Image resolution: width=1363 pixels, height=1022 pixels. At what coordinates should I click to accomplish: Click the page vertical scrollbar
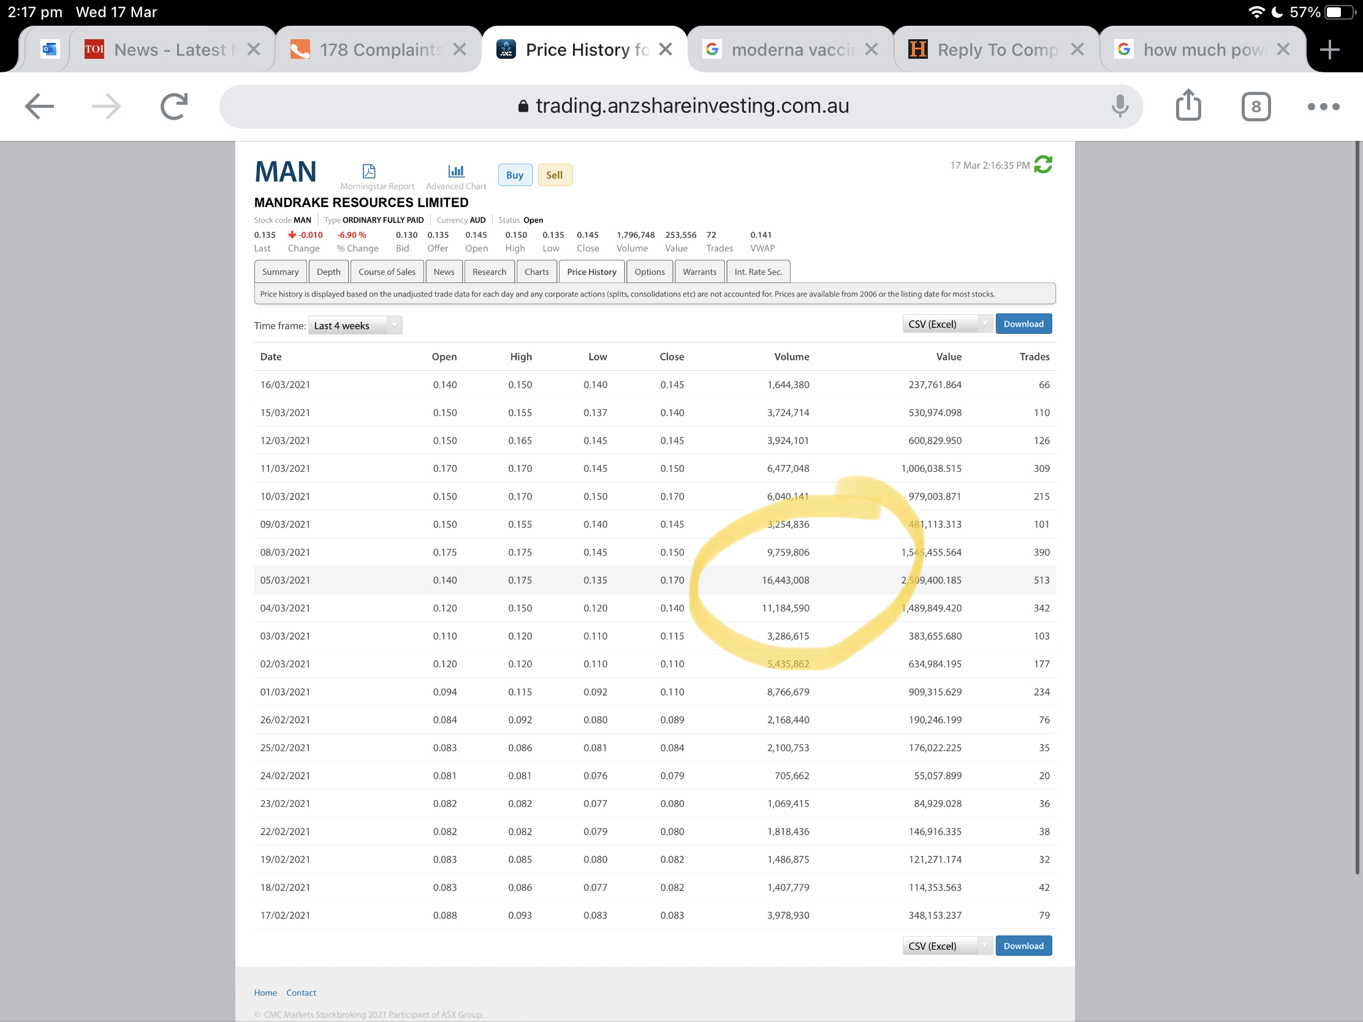coord(1356,508)
